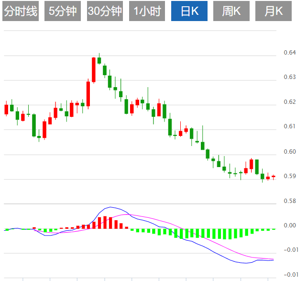Click the 0.64 price axis label
The image size is (307, 281).
(290, 53)
